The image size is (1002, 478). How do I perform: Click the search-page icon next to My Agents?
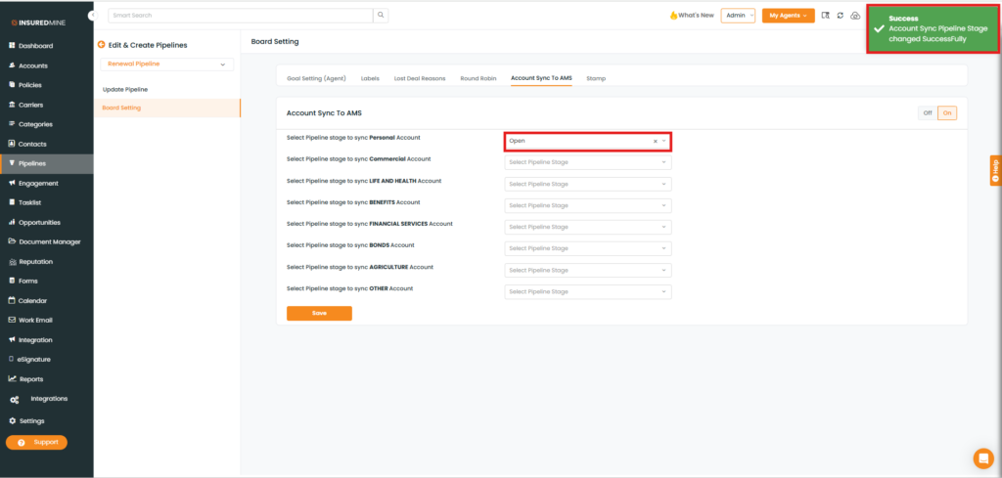[825, 16]
